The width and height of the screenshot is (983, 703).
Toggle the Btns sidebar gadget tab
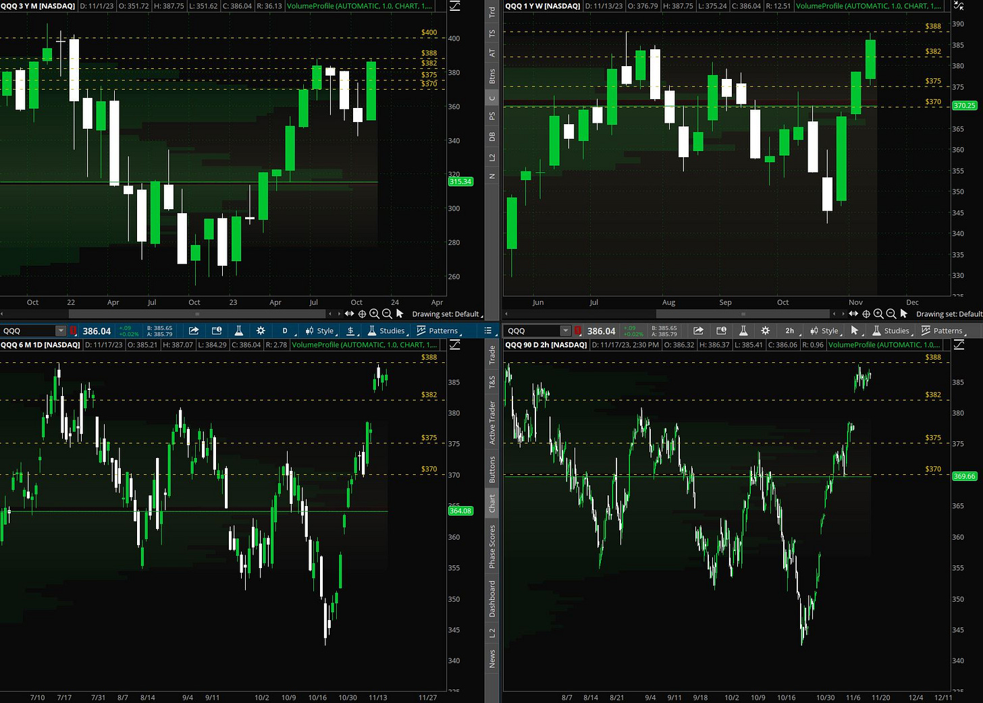pyautogui.click(x=492, y=76)
